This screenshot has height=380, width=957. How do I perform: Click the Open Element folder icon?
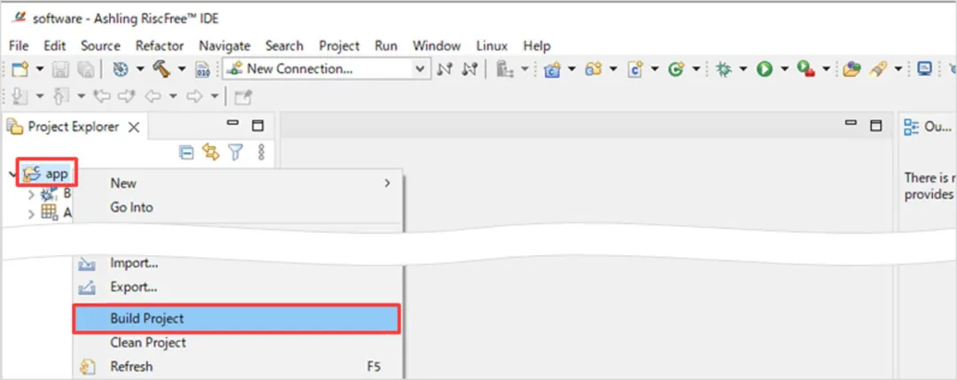pos(852,70)
